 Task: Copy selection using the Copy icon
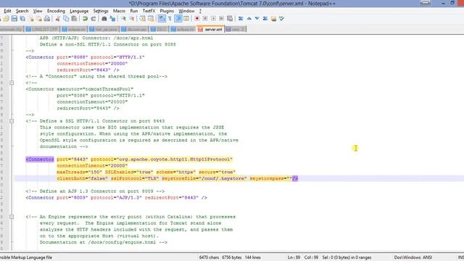click(x=66, y=19)
